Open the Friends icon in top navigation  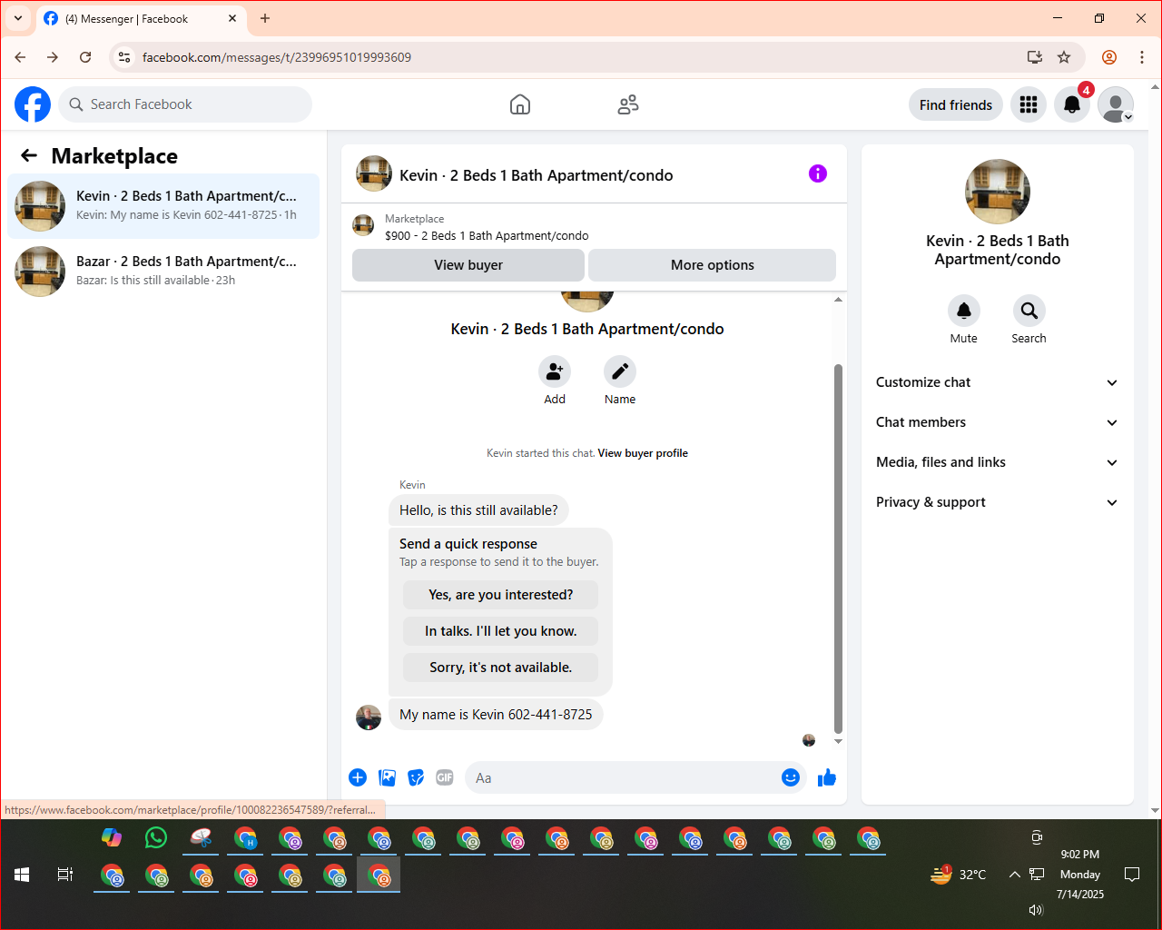point(628,104)
